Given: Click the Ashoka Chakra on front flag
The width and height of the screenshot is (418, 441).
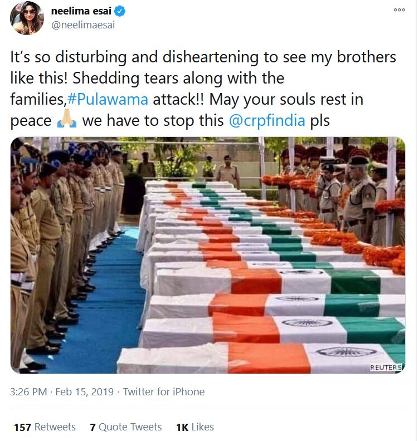Looking at the screenshot, I should (x=346, y=351).
